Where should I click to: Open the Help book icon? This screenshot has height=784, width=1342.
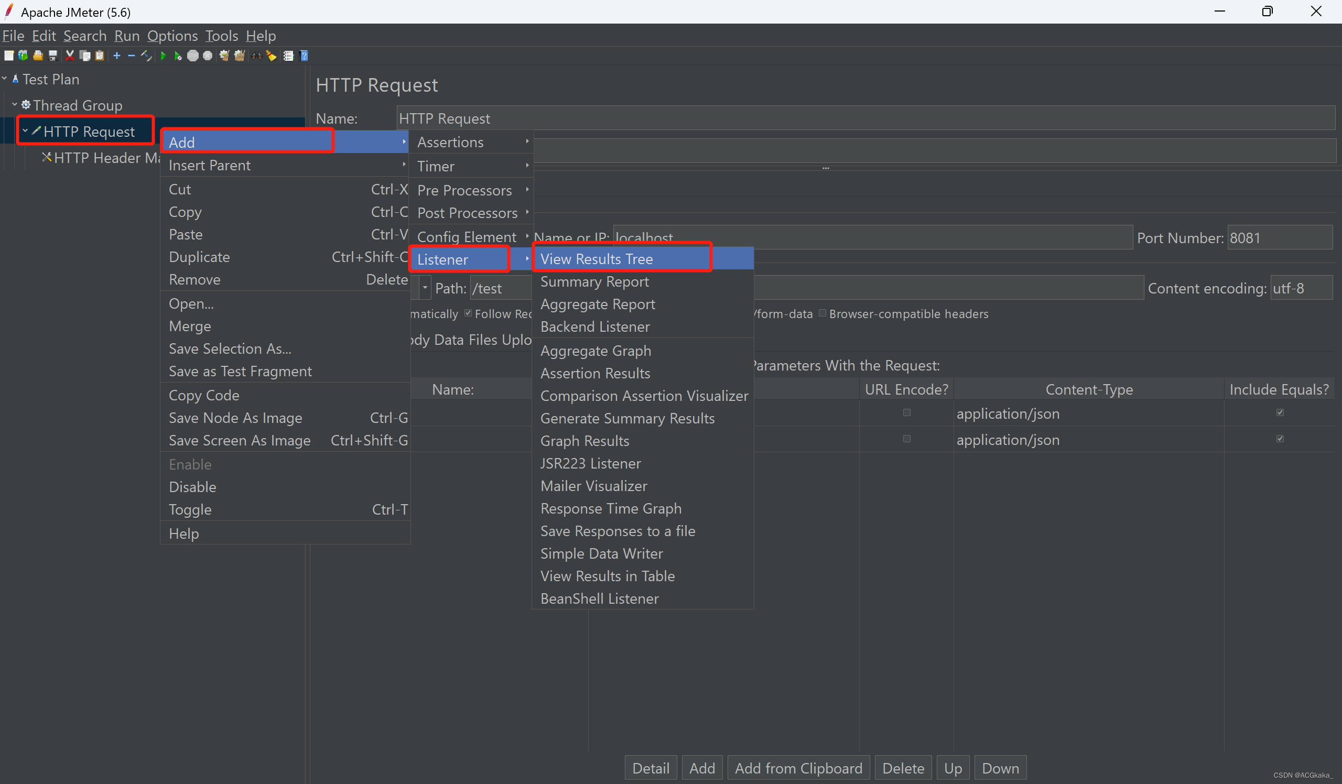pos(304,56)
